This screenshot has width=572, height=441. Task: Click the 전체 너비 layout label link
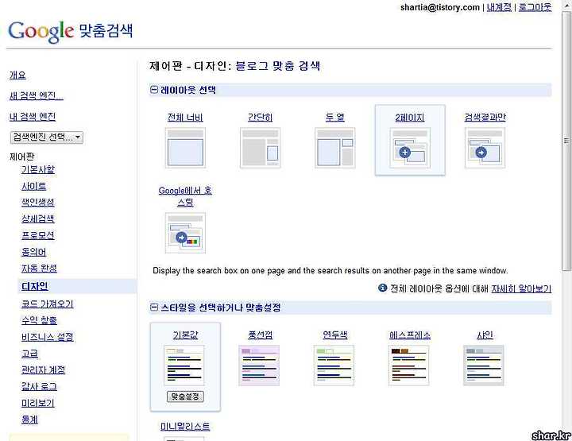pos(185,118)
